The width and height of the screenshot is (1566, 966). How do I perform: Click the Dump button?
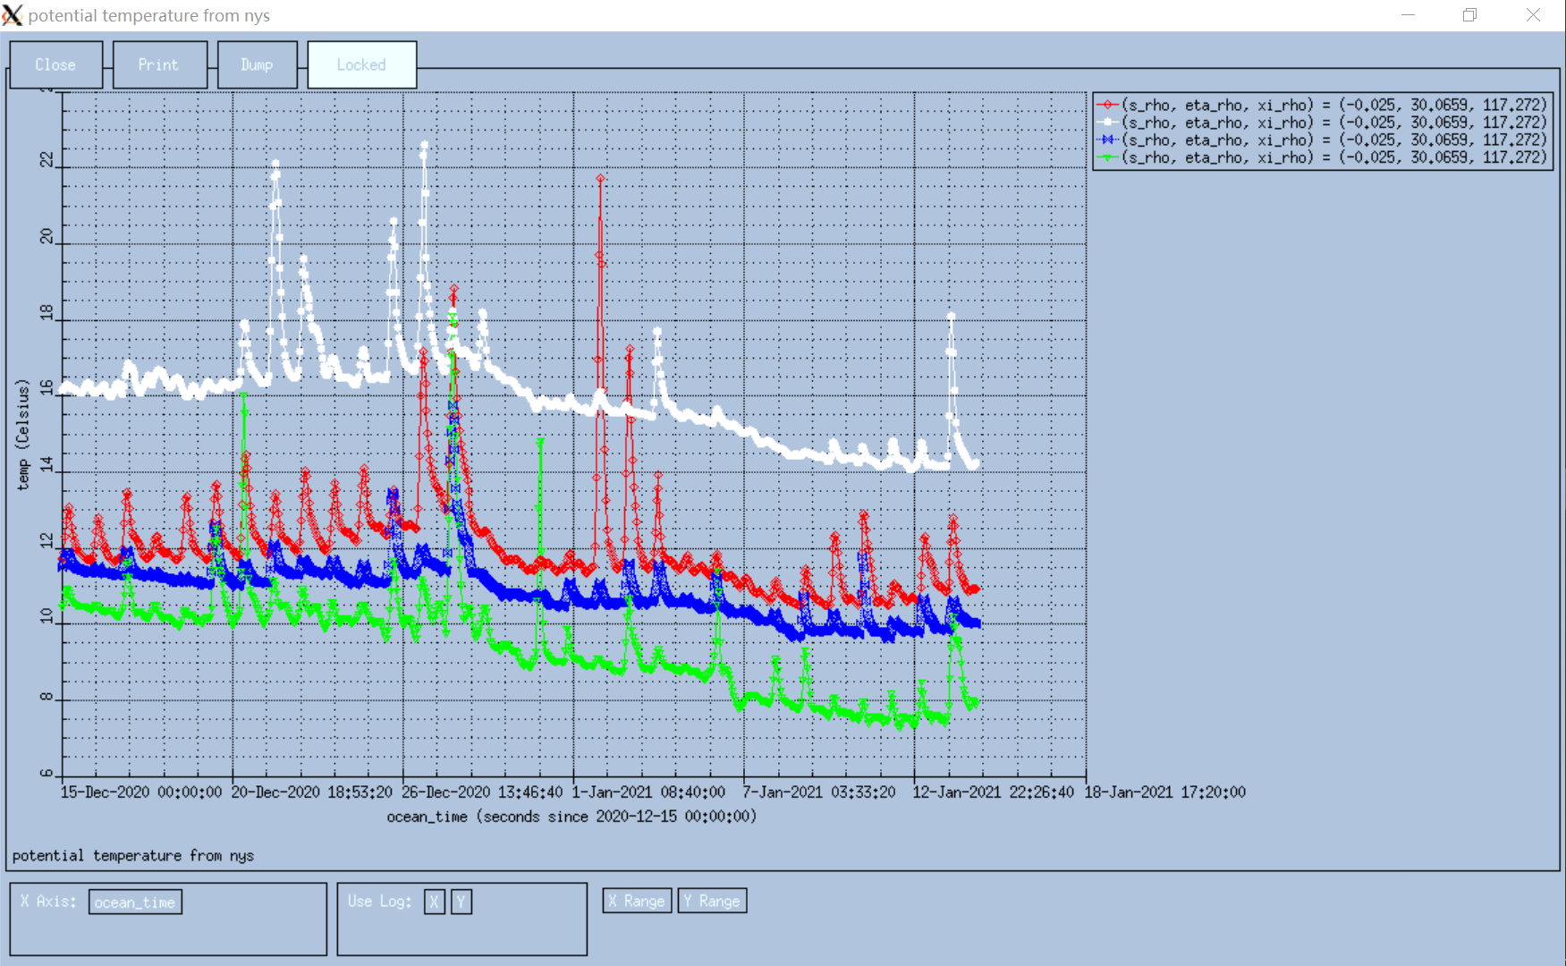pyautogui.click(x=257, y=65)
